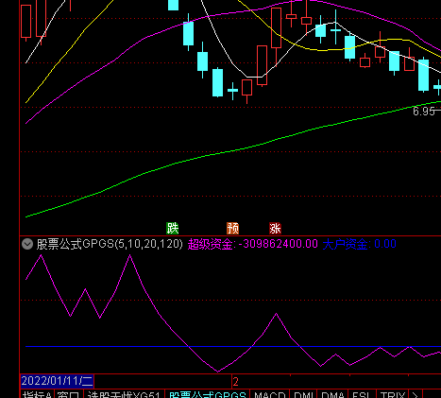
Task: Select the TRIX indicator tab
Action: coord(392,394)
